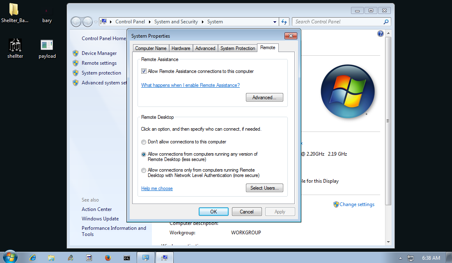Image resolution: width=452 pixels, height=263 pixels.
Task: Select Don't allow connections to this computer
Action: [144, 142]
